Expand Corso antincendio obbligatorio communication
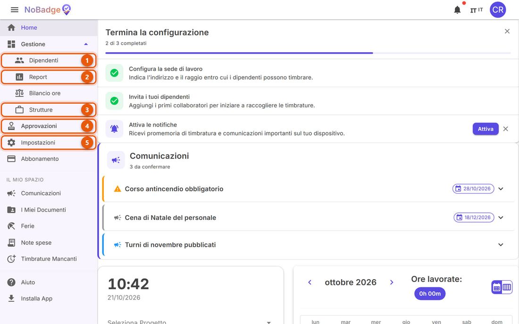The height and width of the screenshot is (324, 519). (501, 189)
